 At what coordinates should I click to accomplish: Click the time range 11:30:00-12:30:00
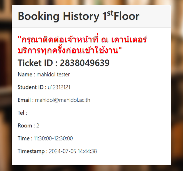click(53, 138)
